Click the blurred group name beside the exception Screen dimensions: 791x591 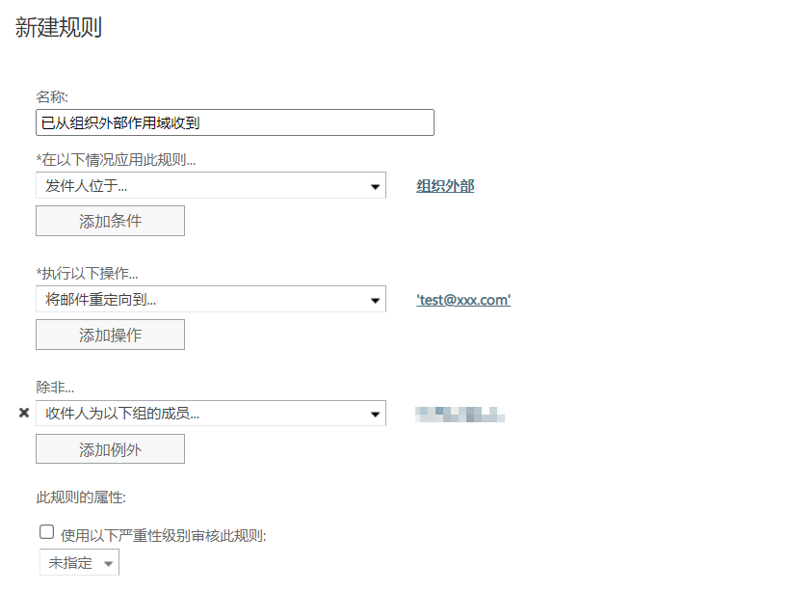[x=461, y=415]
